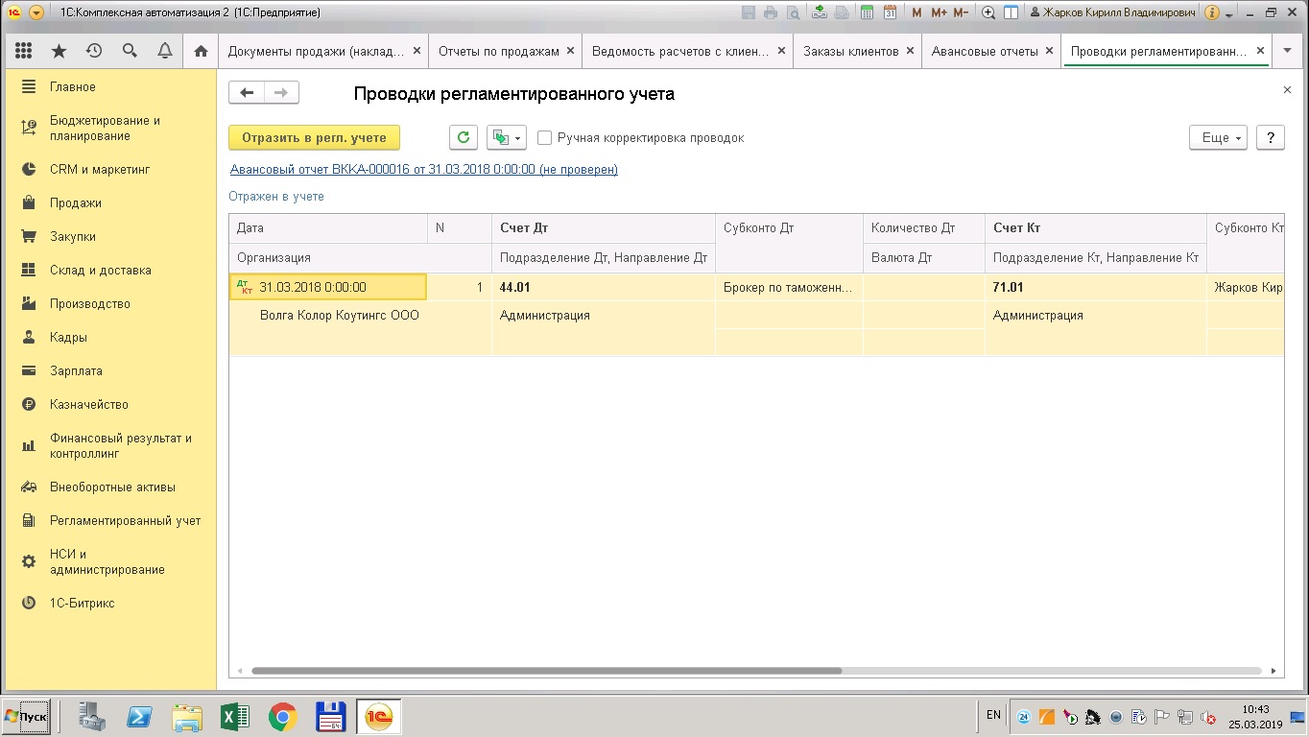The image size is (1309, 737).
Task: Switch to the Заказы клиентов tab
Action: point(850,51)
